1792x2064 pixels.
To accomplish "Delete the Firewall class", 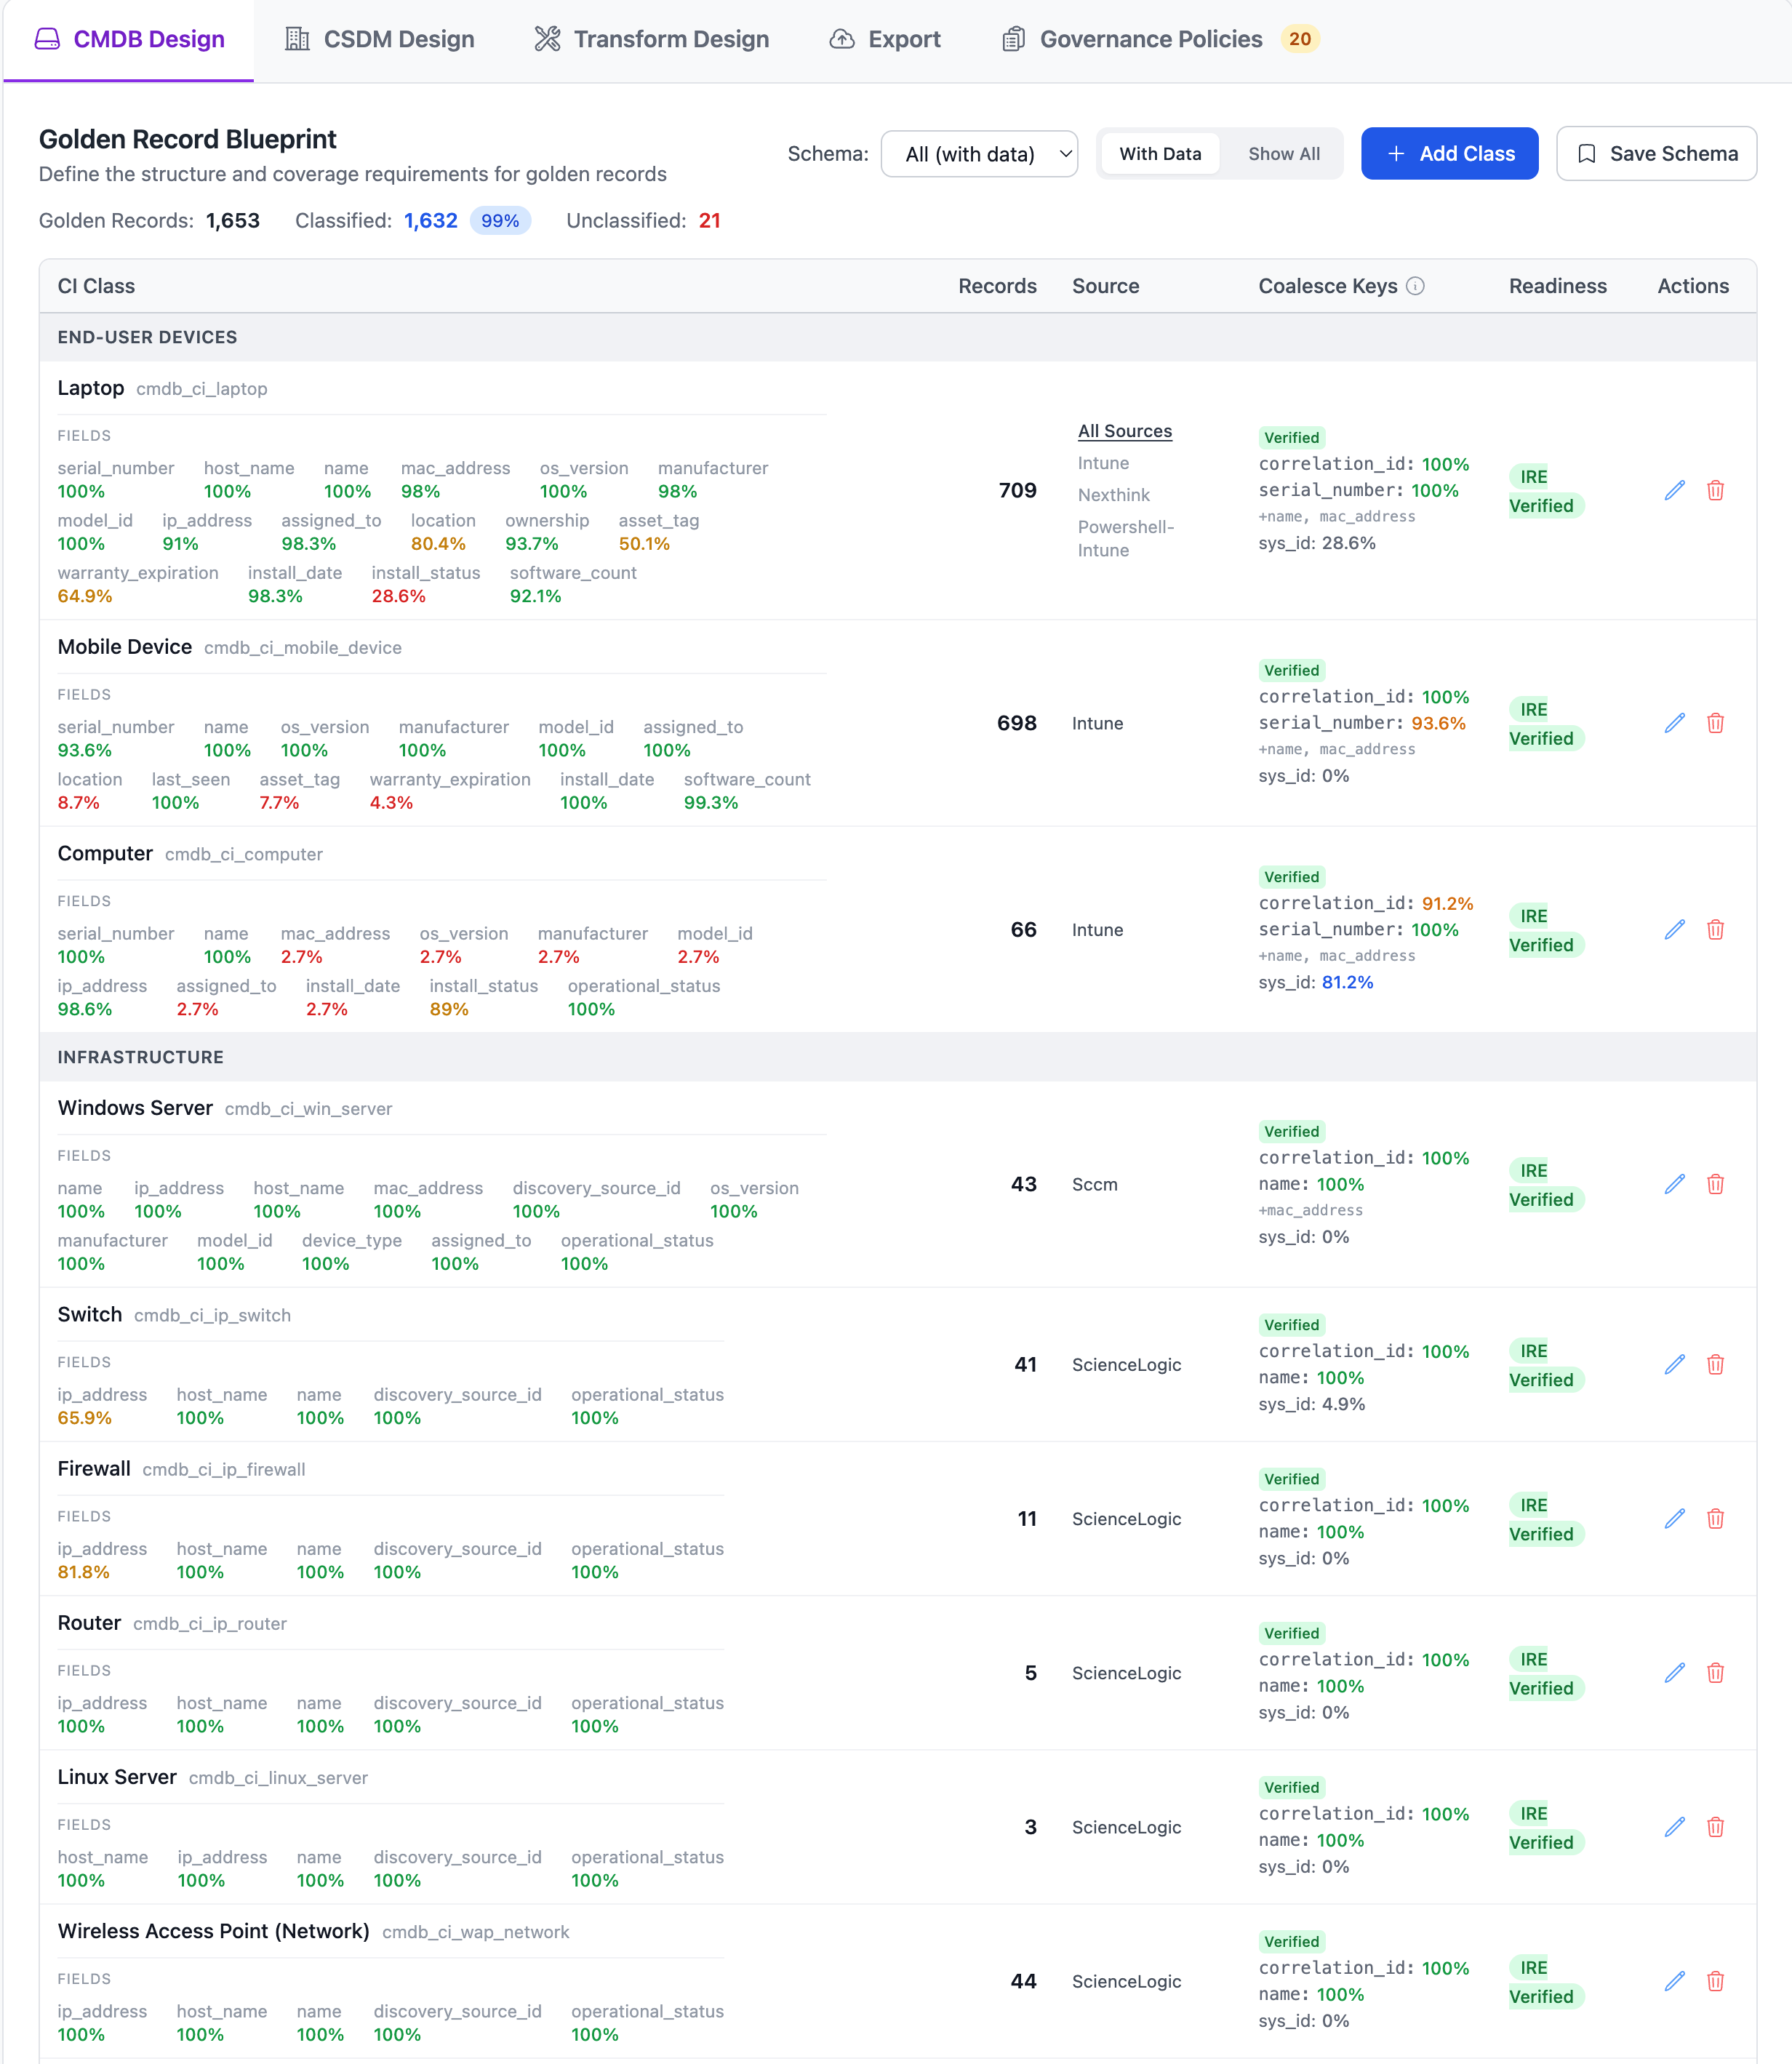I will pos(1715,1518).
